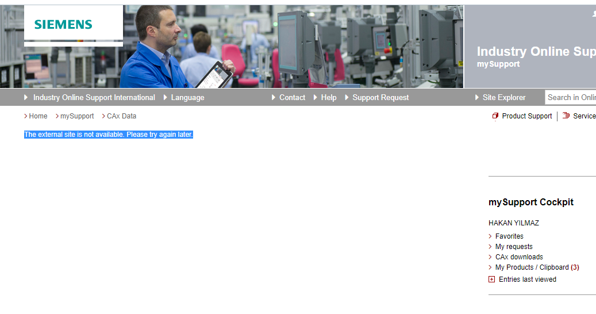The image size is (596, 314).
Task: Click the Industry Online Support banner title
Action: click(x=536, y=51)
